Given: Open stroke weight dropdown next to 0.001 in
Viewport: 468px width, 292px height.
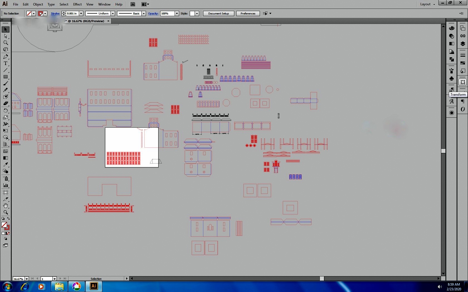Looking at the screenshot, I should click(81, 13).
